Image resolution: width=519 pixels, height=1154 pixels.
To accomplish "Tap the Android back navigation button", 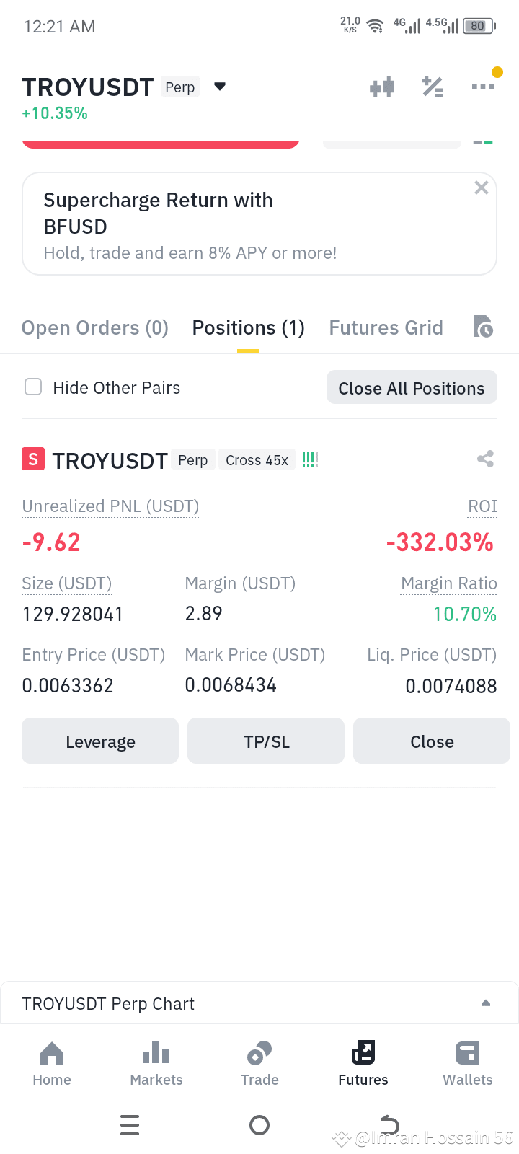I will 389,1125.
